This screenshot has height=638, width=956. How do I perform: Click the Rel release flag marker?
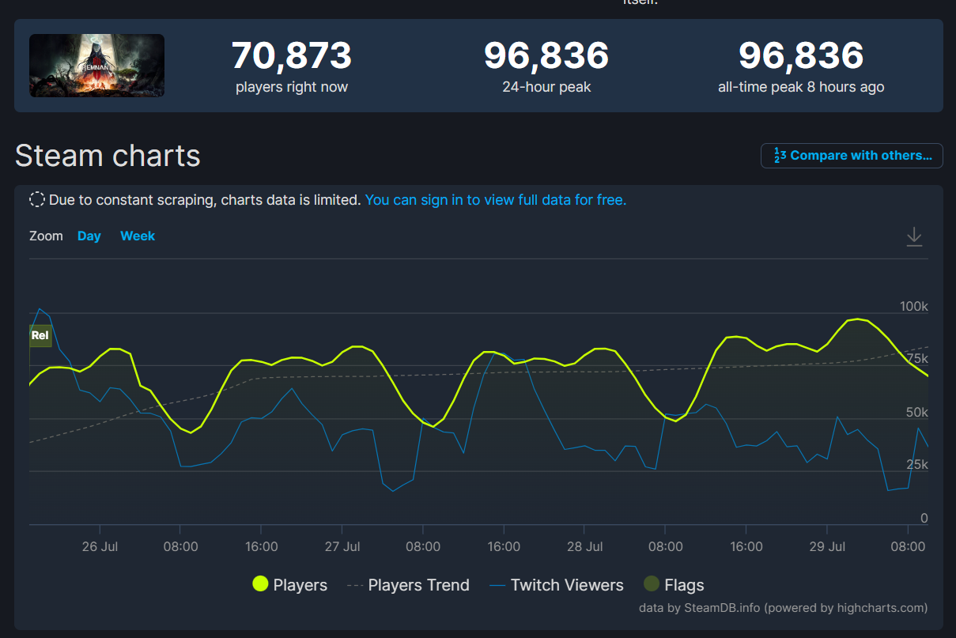40,335
